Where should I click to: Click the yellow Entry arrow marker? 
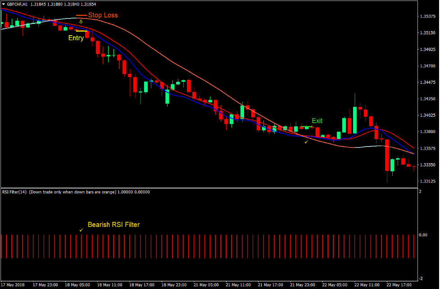tap(80, 22)
